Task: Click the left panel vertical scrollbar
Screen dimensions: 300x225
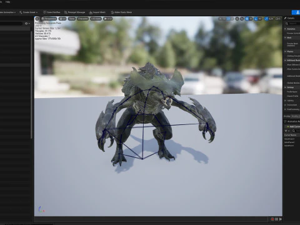Action: point(31,84)
